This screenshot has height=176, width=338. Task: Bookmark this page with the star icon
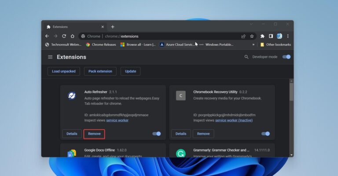coord(252,36)
